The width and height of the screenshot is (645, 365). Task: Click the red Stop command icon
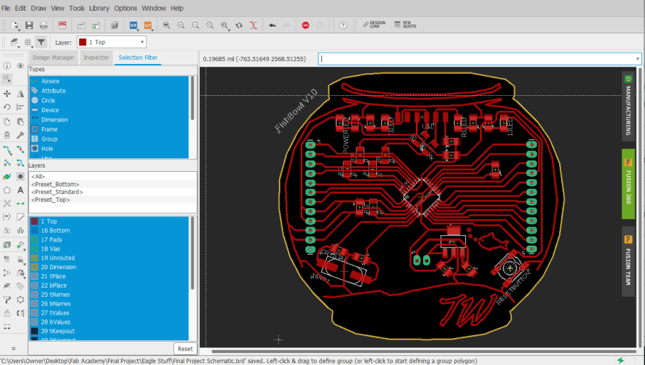point(306,25)
